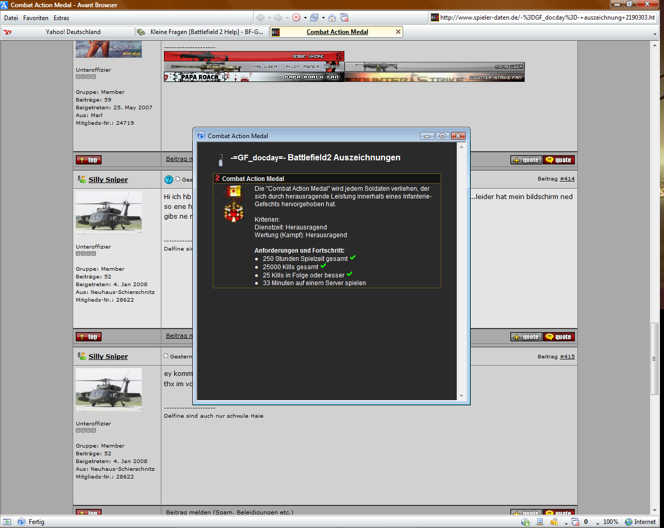Click the 25000 Kills gesamt requirement text
The image size is (664, 528).
291,267
